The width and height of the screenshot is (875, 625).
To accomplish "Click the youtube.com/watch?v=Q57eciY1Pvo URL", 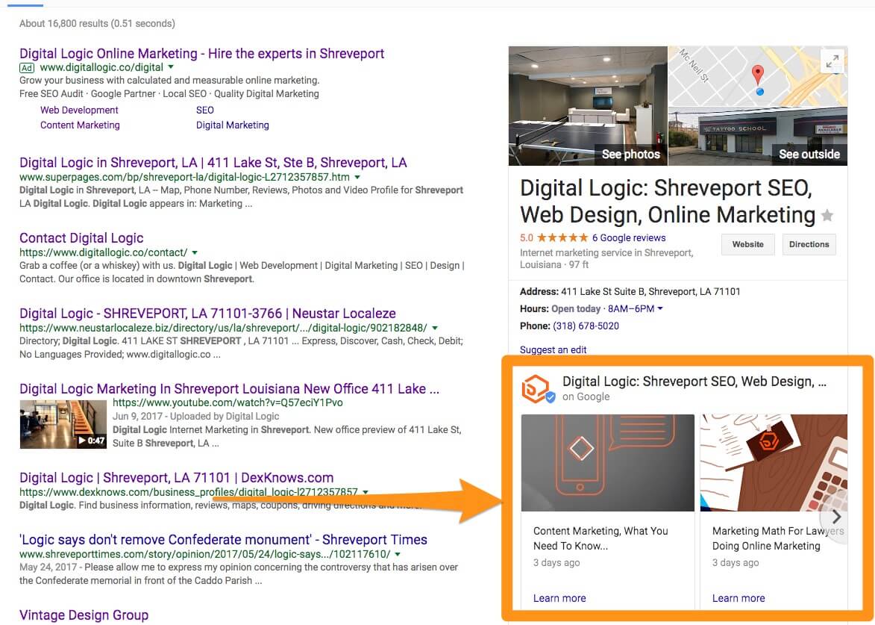I will (x=228, y=402).
